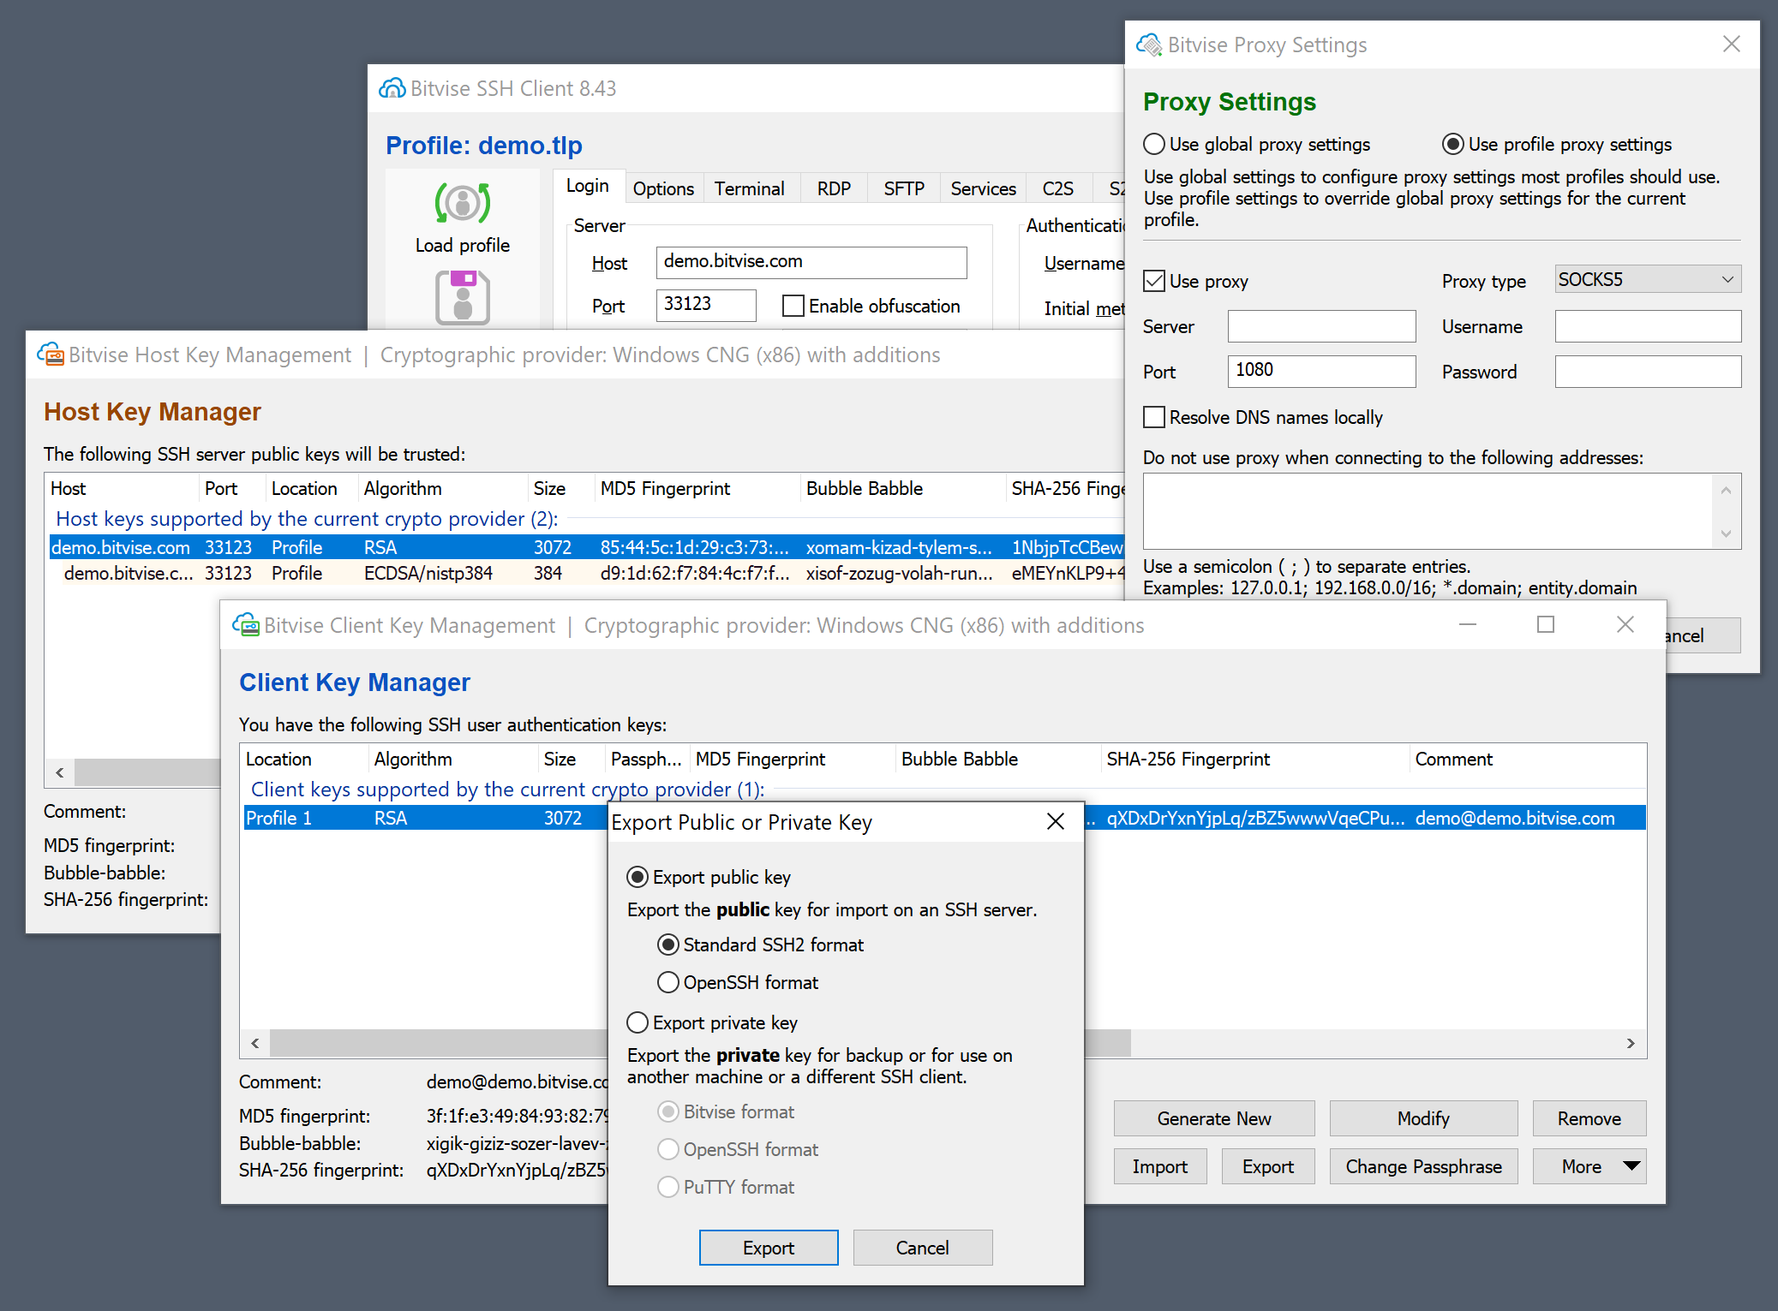
Task: Check Resolve DNS names locally
Action: [1154, 418]
